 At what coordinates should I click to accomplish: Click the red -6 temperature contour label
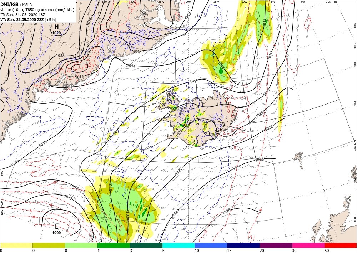coord(30,211)
